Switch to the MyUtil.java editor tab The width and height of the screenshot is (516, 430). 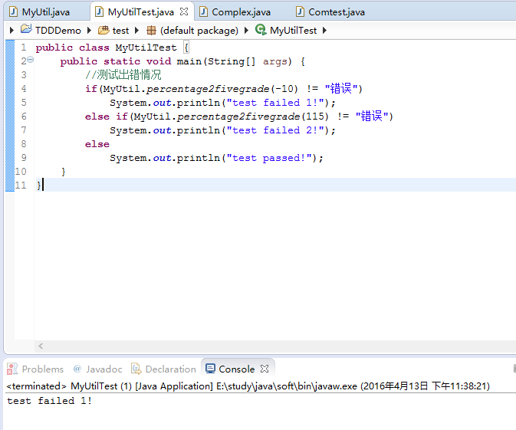(45, 12)
